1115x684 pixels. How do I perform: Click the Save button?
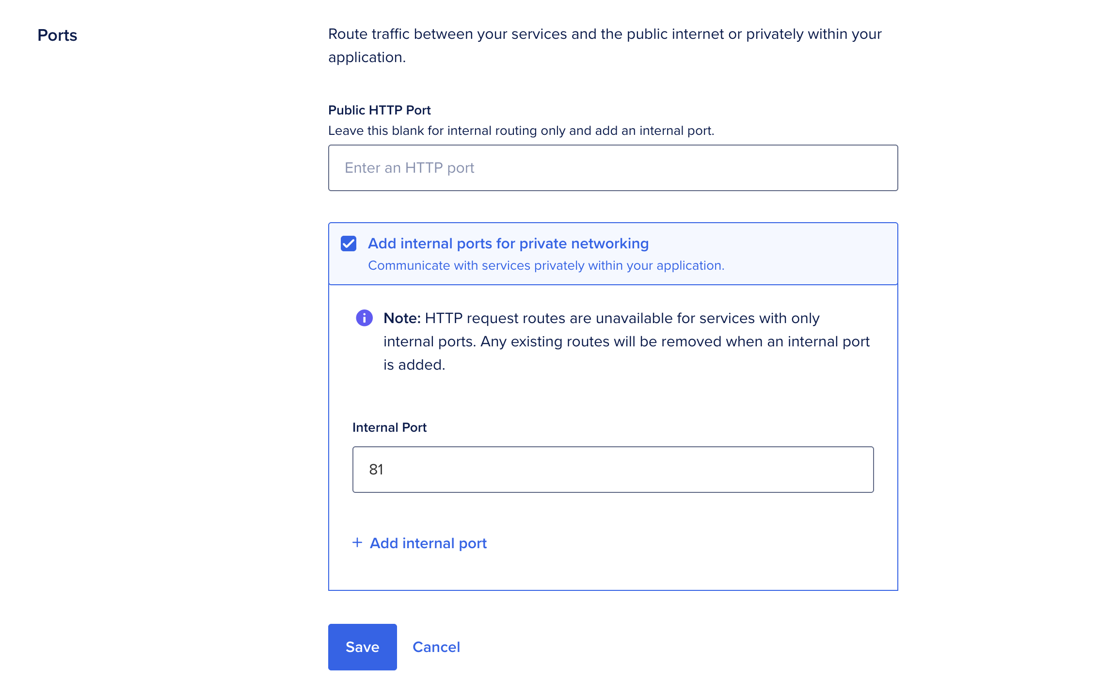point(362,647)
